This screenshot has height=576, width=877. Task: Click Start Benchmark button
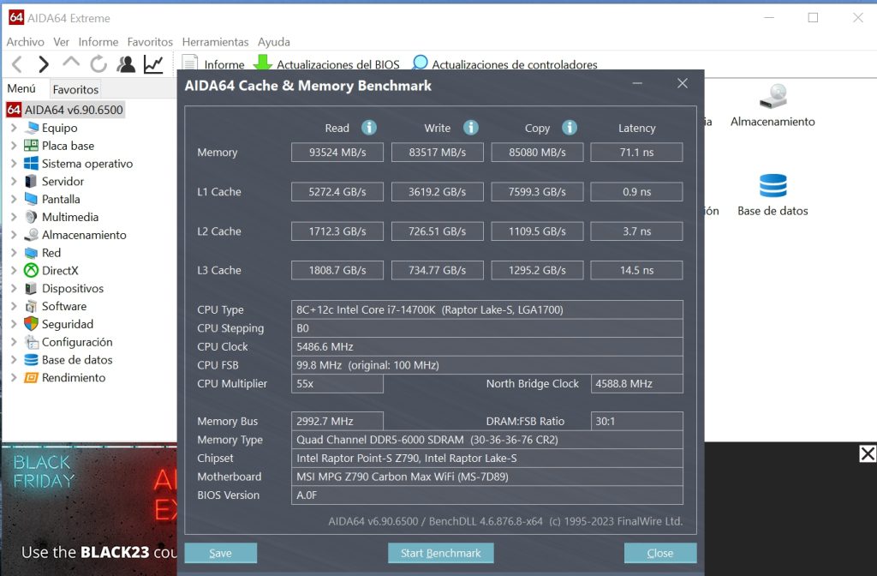pyautogui.click(x=441, y=553)
